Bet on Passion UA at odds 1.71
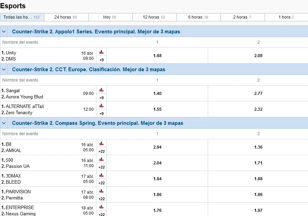 coord(258,163)
